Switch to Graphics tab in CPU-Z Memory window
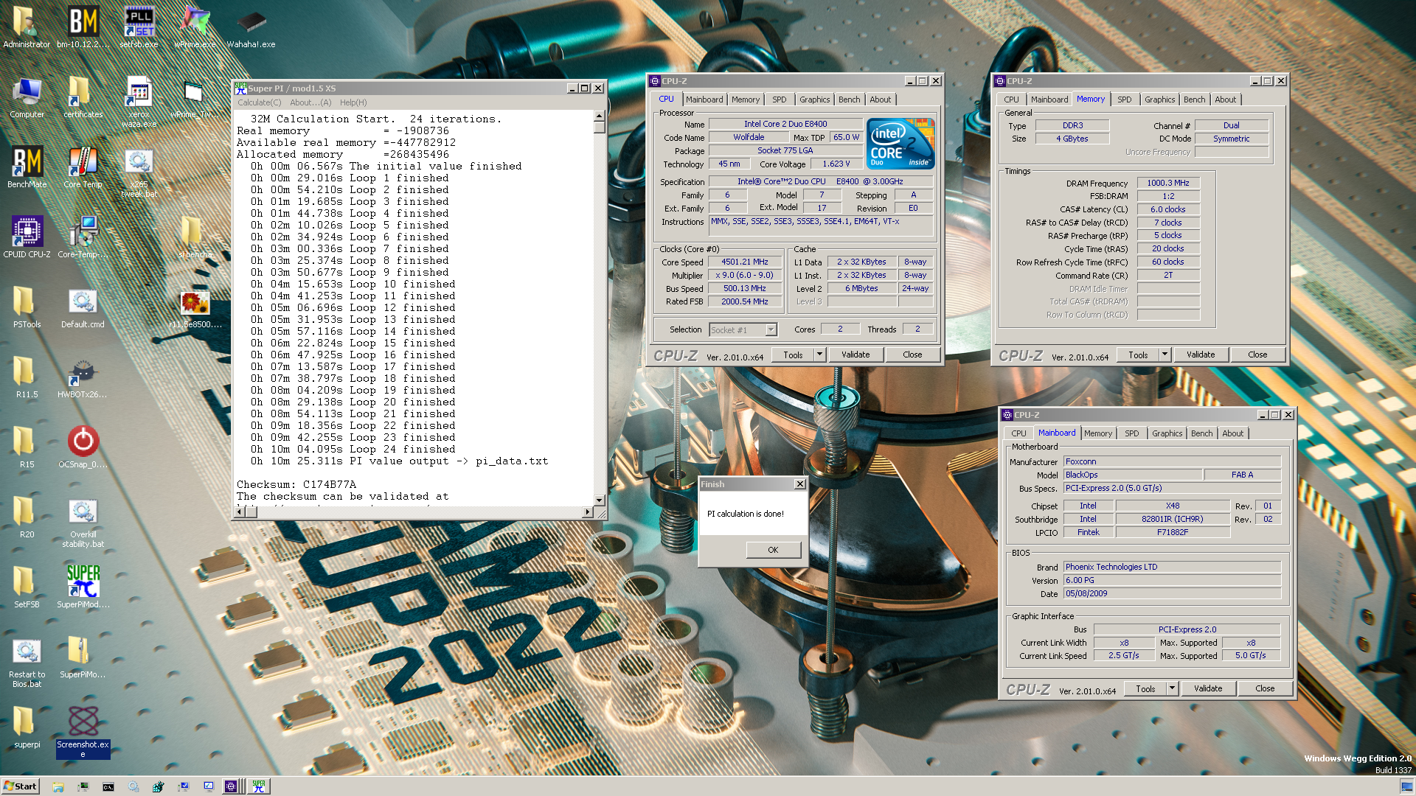 [x=1159, y=99]
